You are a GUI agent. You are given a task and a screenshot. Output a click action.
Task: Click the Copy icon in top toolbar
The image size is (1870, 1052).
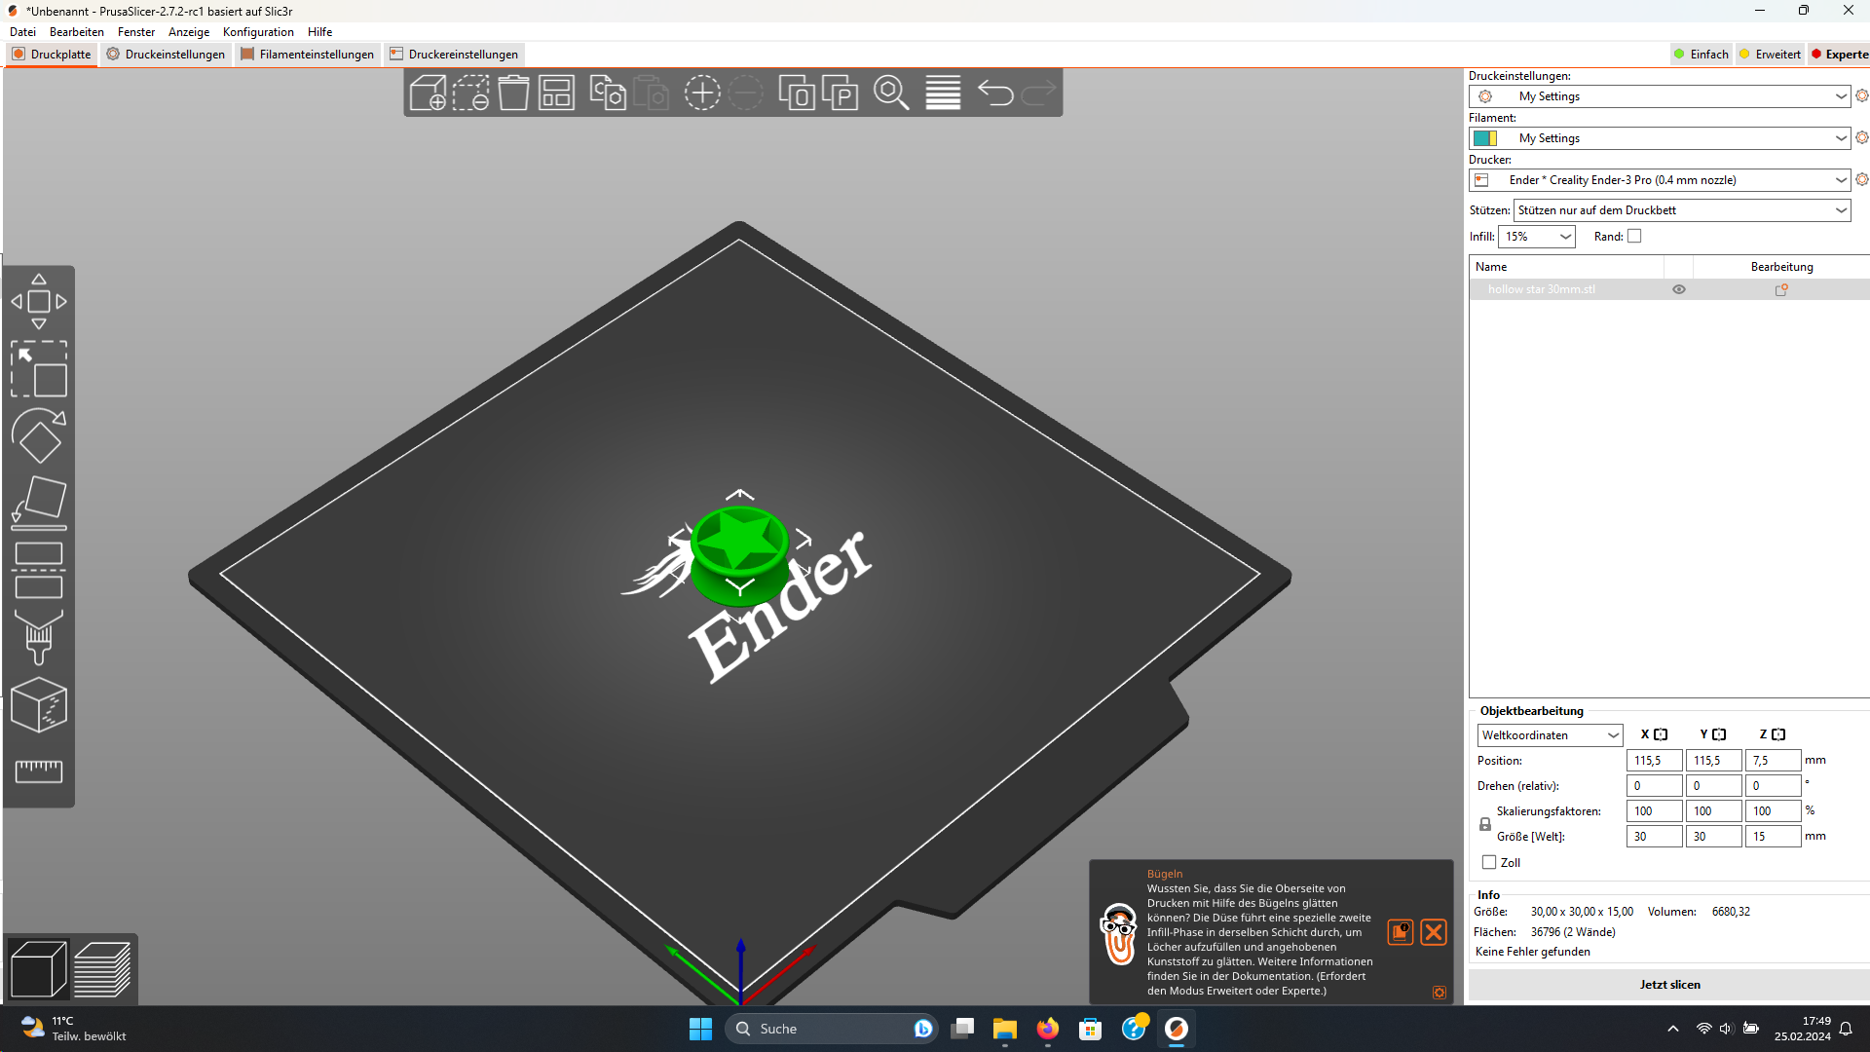tap(608, 93)
